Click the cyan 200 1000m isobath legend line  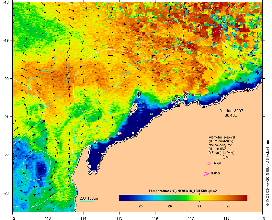click(x=87, y=202)
